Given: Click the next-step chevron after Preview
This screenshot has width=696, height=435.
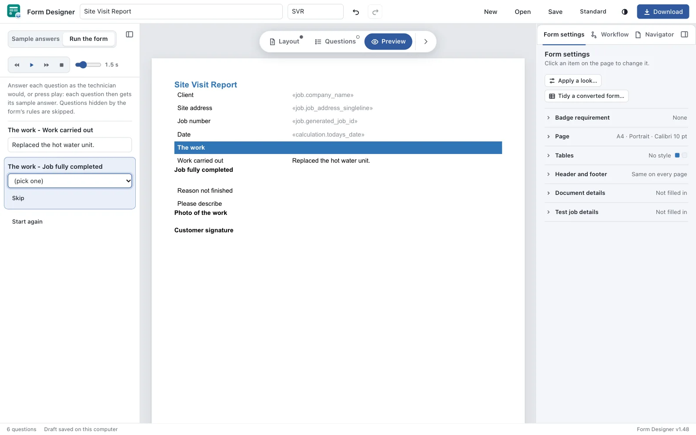Looking at the screenshot, I should pyautogui.click(x=426, y=41).
